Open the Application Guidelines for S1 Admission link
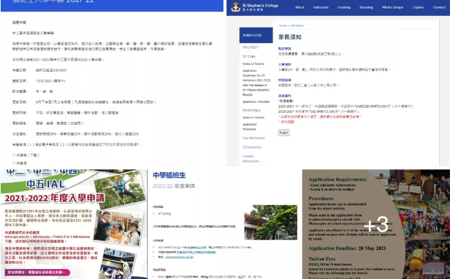Screen dimensions: 450x279 point(257,82)
